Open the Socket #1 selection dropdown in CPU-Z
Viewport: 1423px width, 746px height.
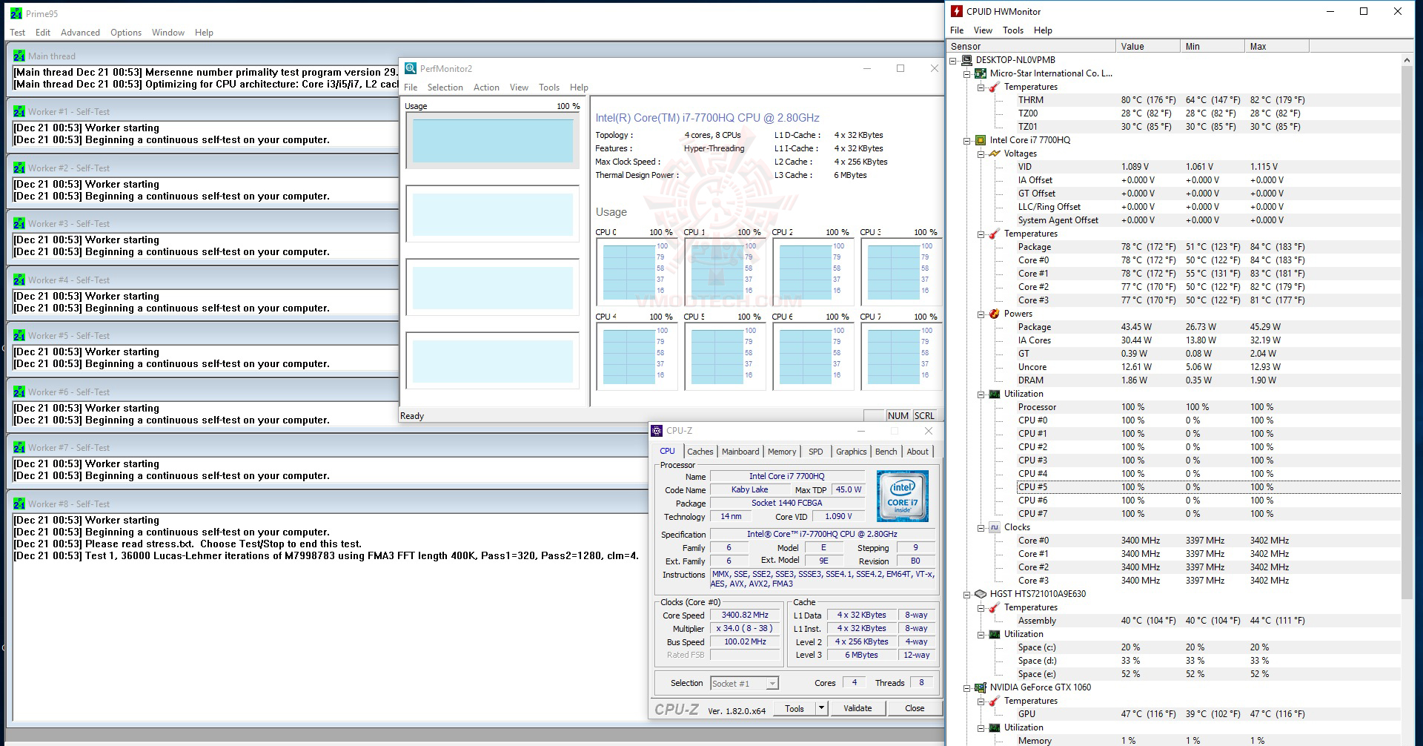(772, 682)
